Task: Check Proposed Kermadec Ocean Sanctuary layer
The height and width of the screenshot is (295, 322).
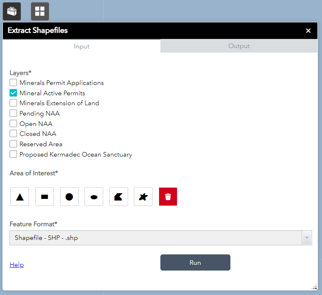Action: 13,155
